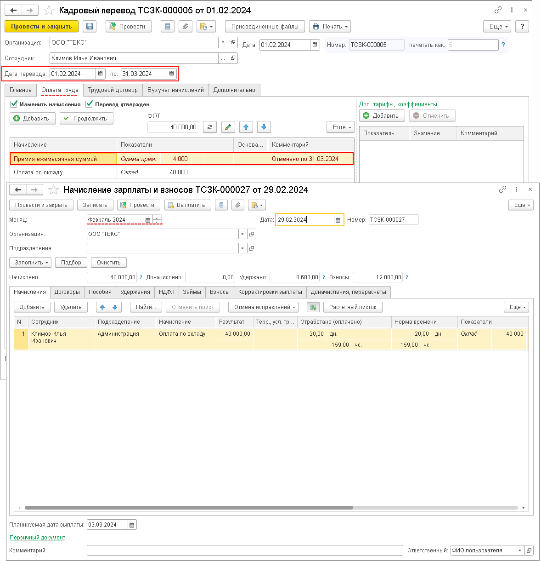Screen dimensions: 541x562
Task: Click the document report icon in Начисление зарплаты toolbar
Action: (221, 205)
